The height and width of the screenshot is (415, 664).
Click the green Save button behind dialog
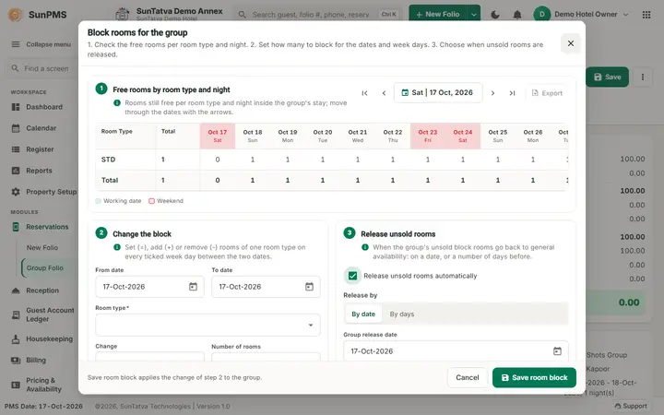(607, 77)
